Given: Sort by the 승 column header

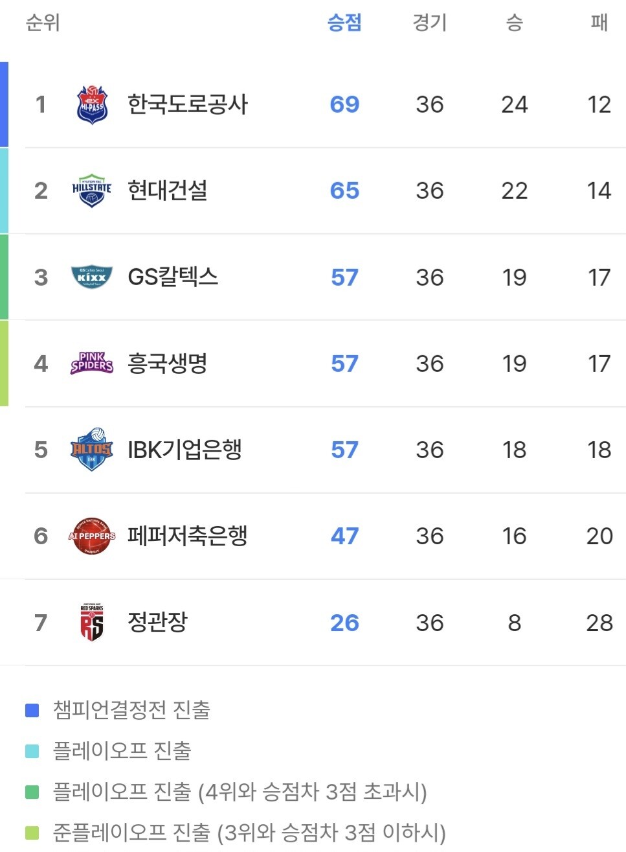Looking at the screenshot, I should pos(514,23).
